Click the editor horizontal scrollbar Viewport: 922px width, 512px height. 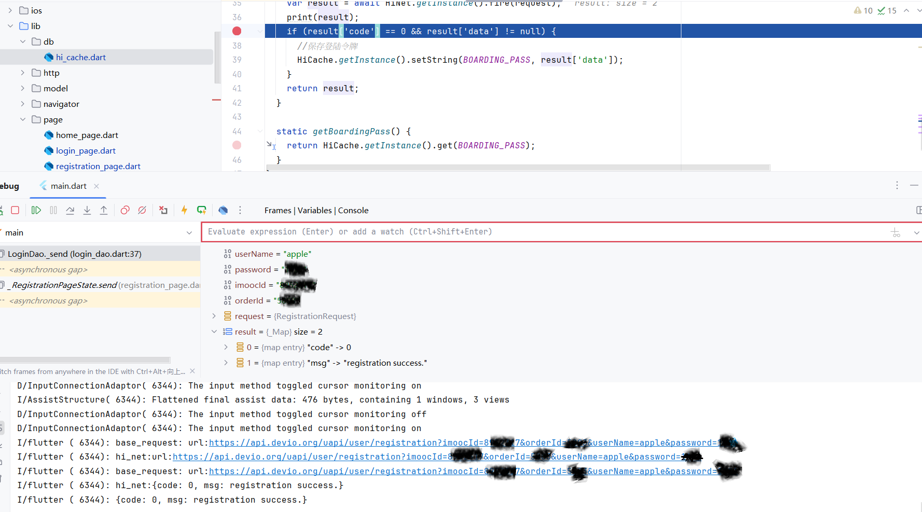coord(518,168)
